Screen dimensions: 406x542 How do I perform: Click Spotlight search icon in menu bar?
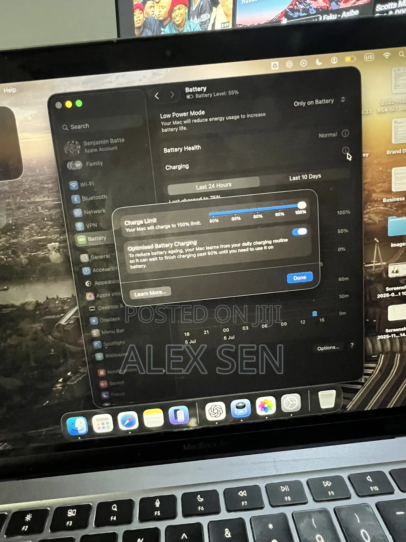point(401,54)
